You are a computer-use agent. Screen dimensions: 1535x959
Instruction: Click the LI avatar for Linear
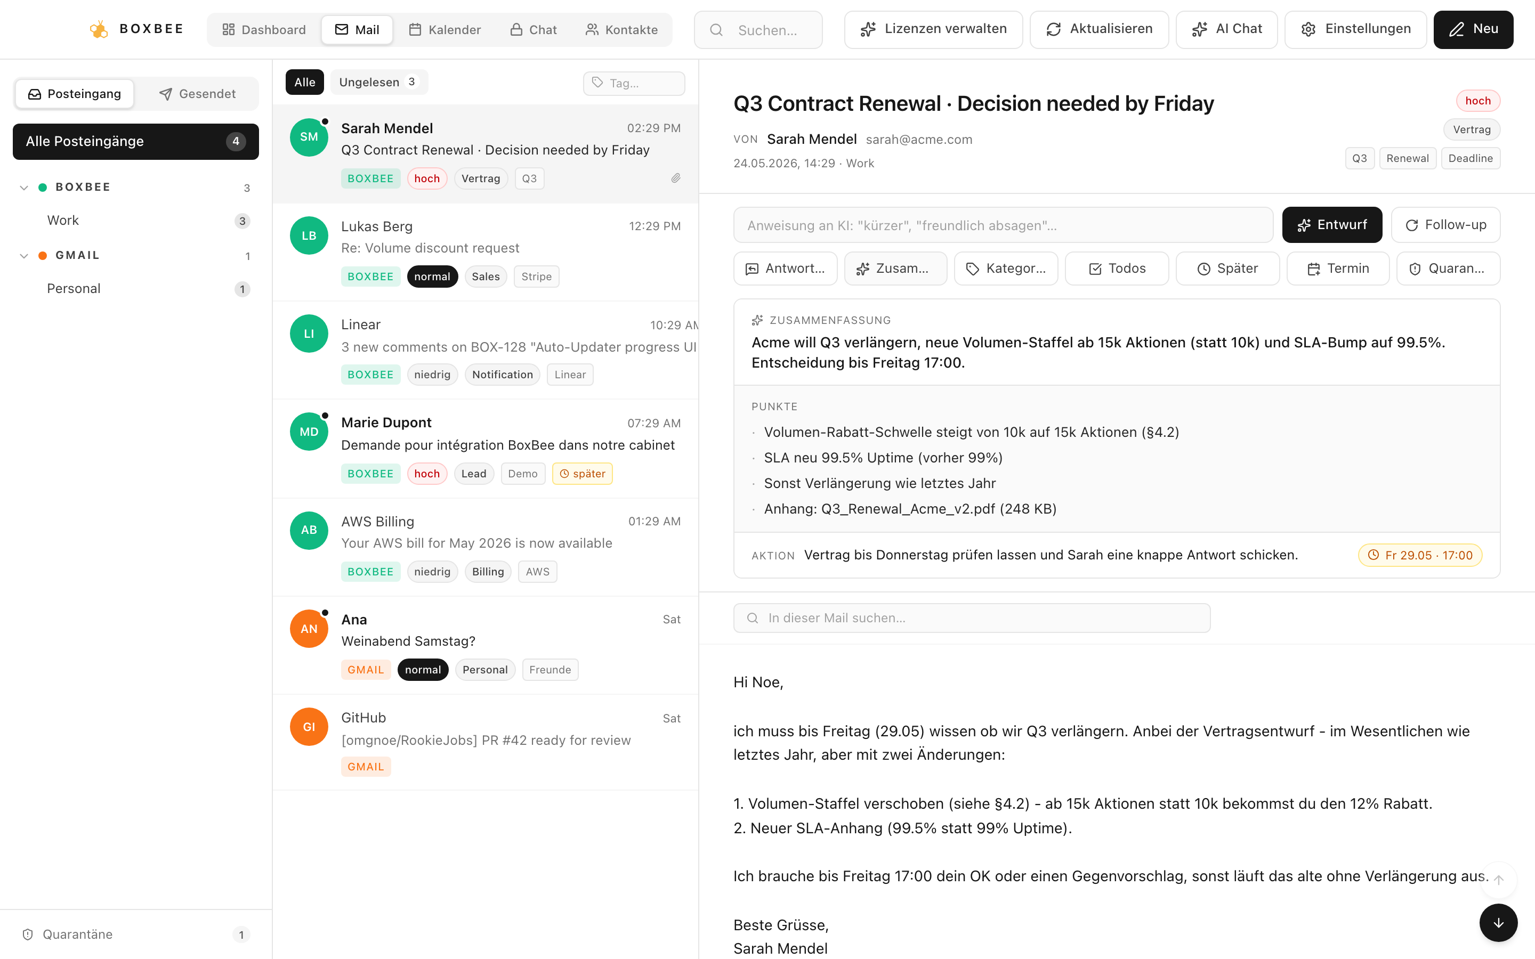point(309,334)
